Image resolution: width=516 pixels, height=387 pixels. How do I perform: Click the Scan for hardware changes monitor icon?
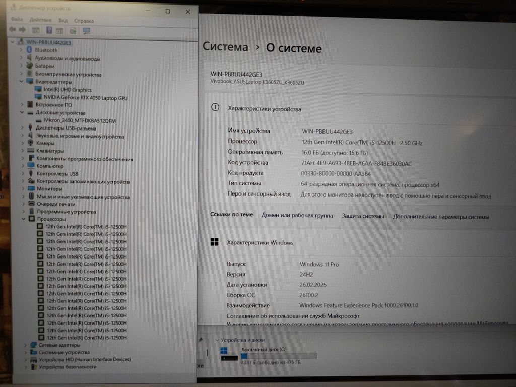click(87, 31)
